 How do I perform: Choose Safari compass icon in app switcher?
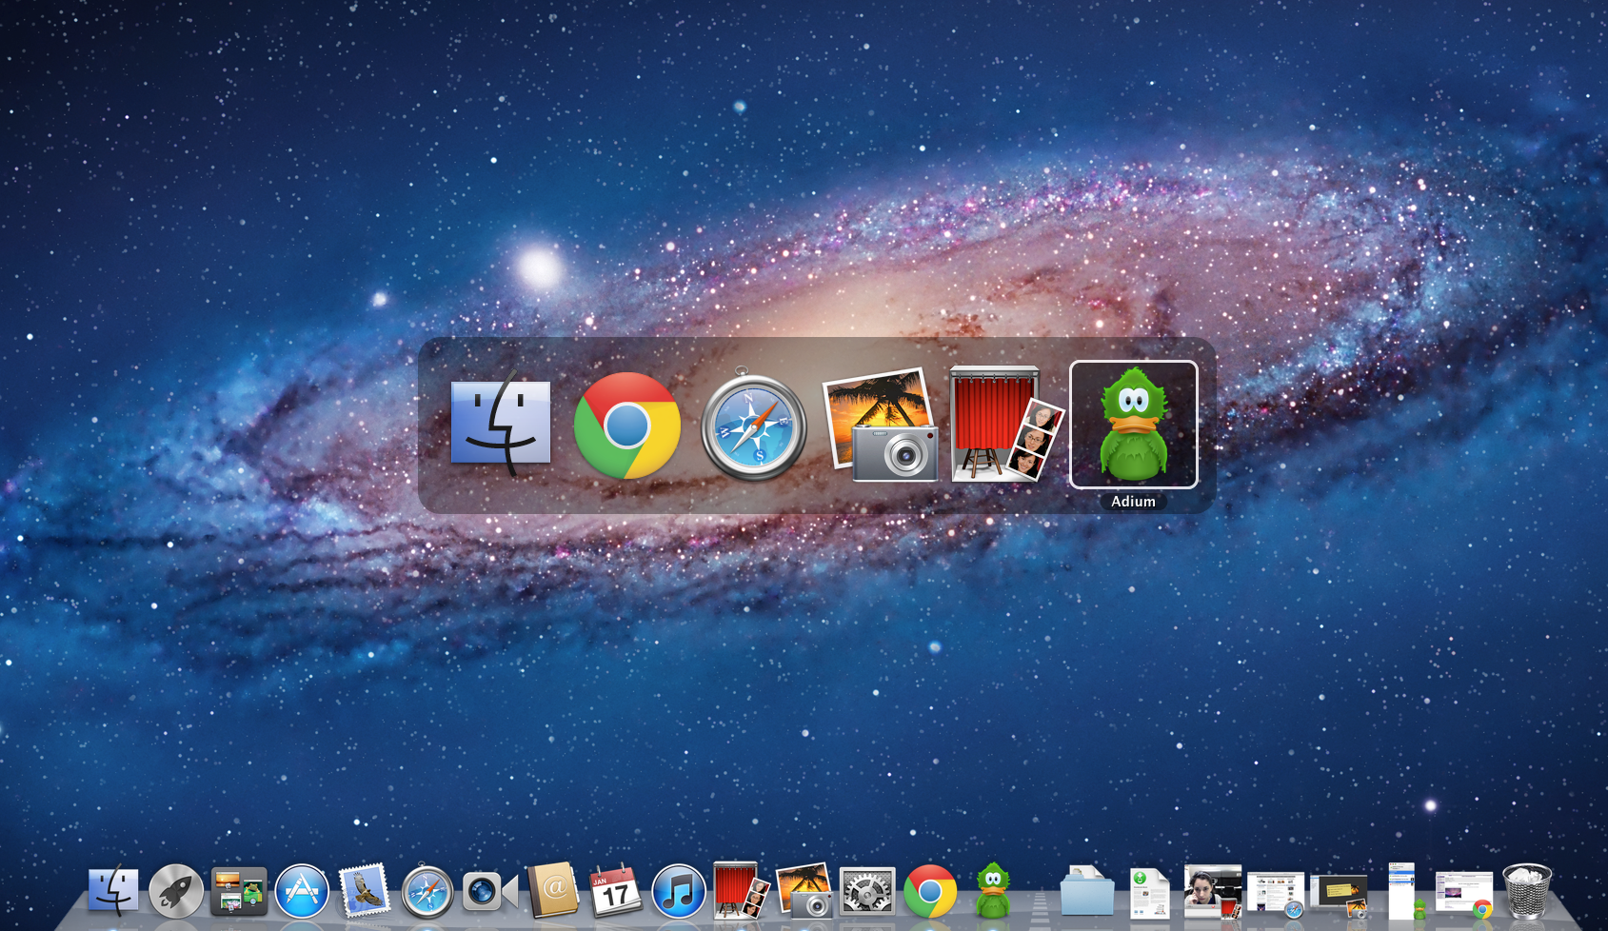pyautogui.click(x=754, y=426)
